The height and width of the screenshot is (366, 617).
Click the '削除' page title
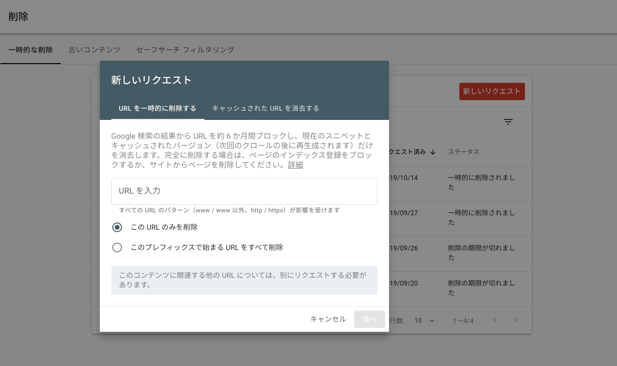click(18, 16)
